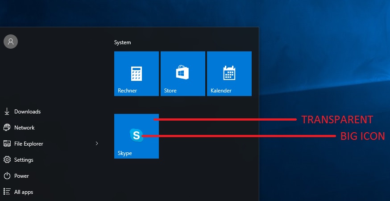This screenshot has height=201, width=390.
Task: Open the Store tile
Action: point(183,73)
